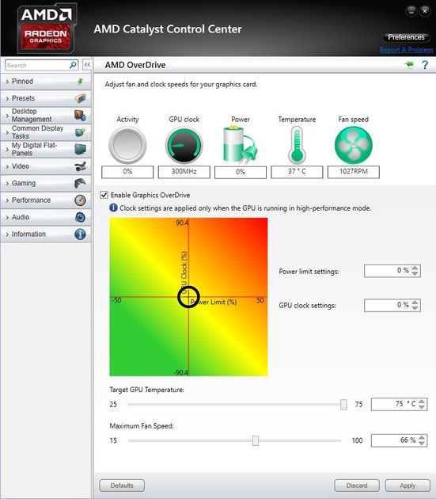Open help with the question mark icon
Image resolution: width=436 pixels, height=499 pixels.
[x=425, y=65]
